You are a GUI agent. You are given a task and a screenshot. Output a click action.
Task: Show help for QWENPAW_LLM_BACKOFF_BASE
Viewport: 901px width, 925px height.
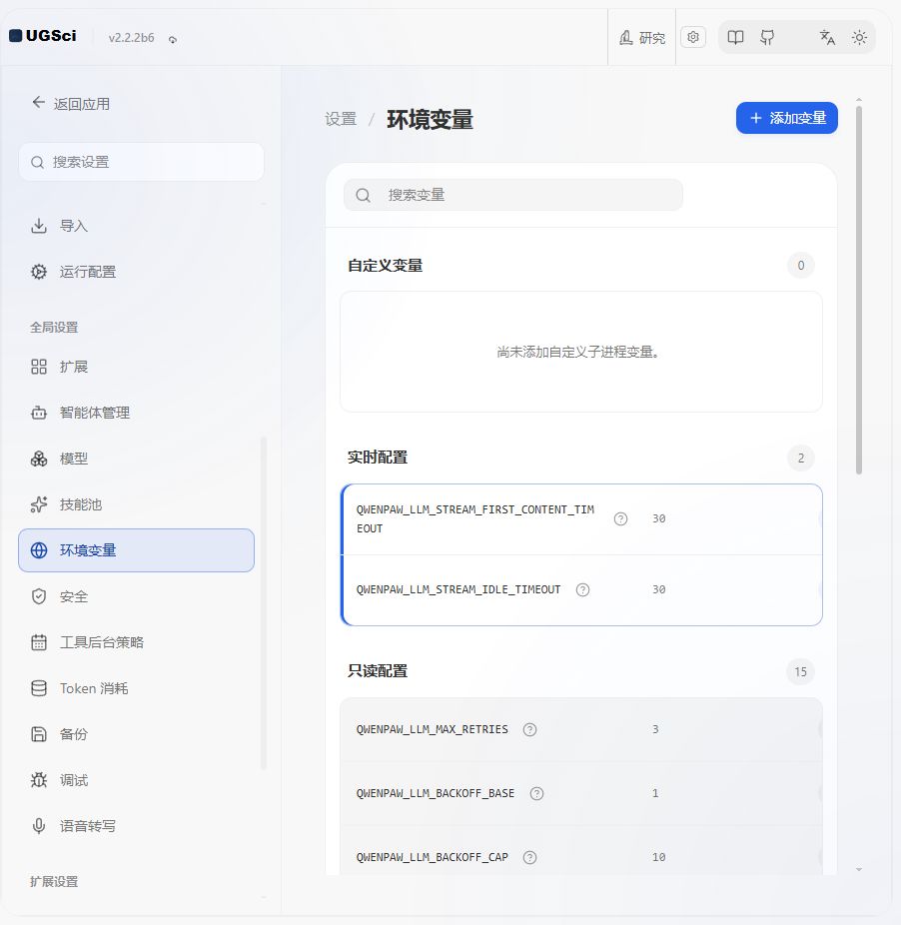click(x=537, y=793)
